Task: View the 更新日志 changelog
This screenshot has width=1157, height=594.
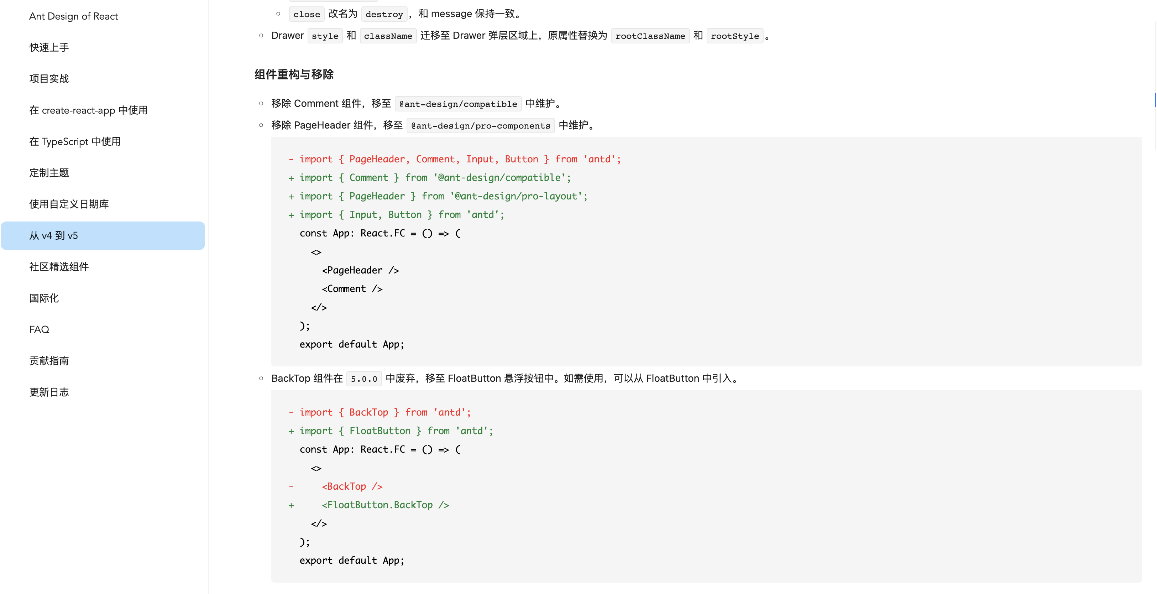Action: [x=49, y=392]
